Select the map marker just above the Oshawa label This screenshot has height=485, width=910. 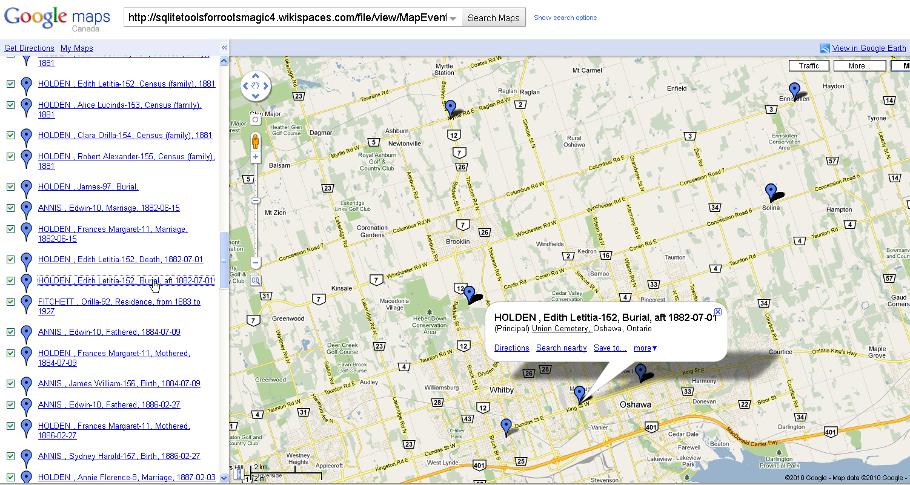[640, 374]
